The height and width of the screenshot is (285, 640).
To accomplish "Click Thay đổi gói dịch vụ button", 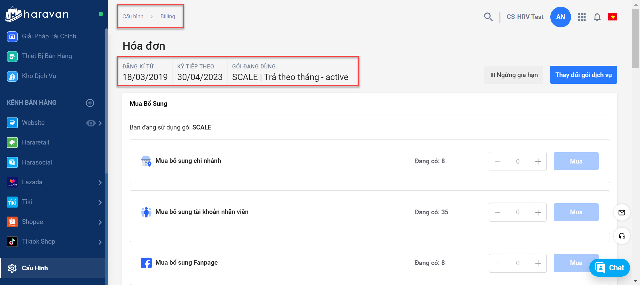I will 583,75.
